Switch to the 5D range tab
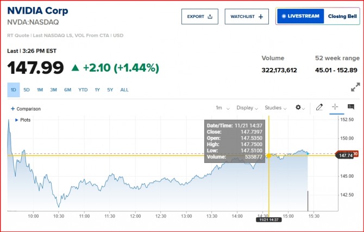Image resolution: width=364 pixels, height=232 pixels. click(27, 90)
